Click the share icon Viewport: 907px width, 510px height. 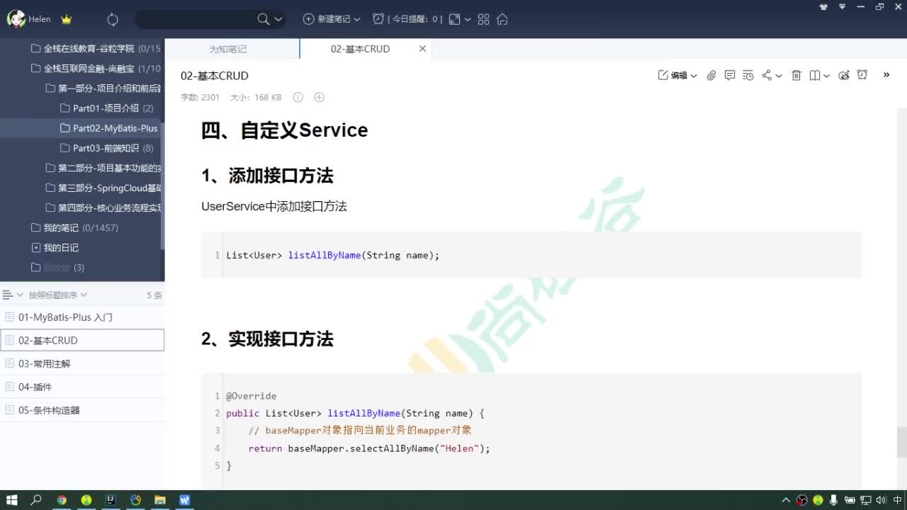click(x=767, y=75)
